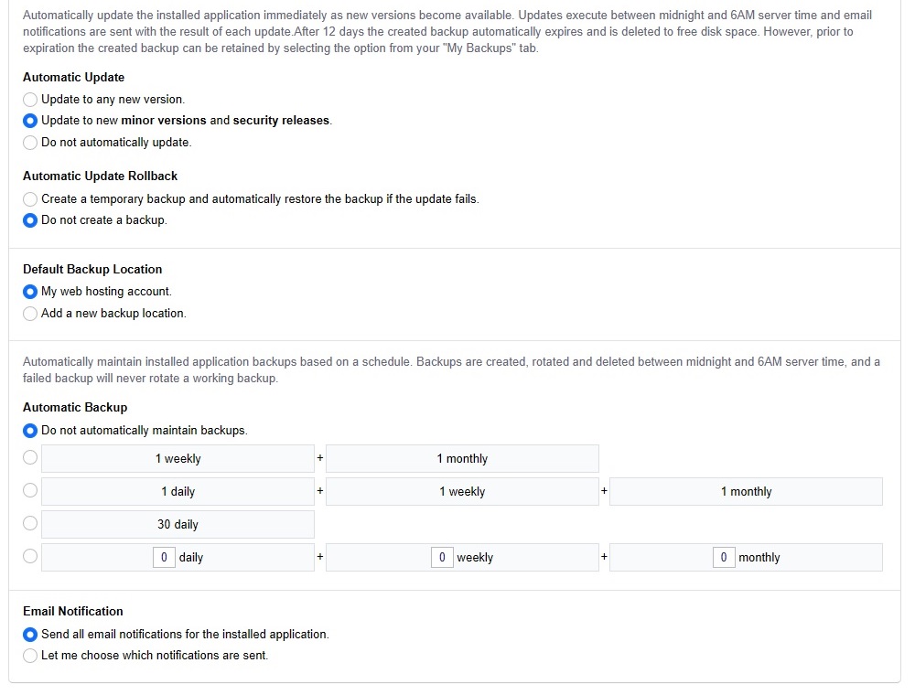
Task: Enable temporary backup with automatic restore on failed update
Action: pos(29,198)
